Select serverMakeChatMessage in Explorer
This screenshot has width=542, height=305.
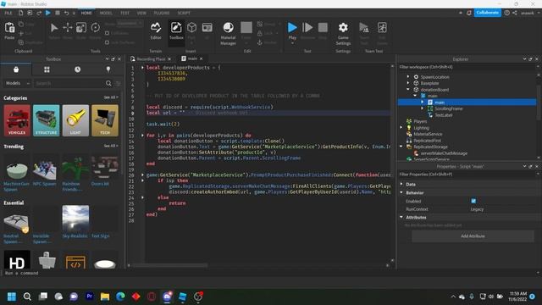tap(444, 153)
